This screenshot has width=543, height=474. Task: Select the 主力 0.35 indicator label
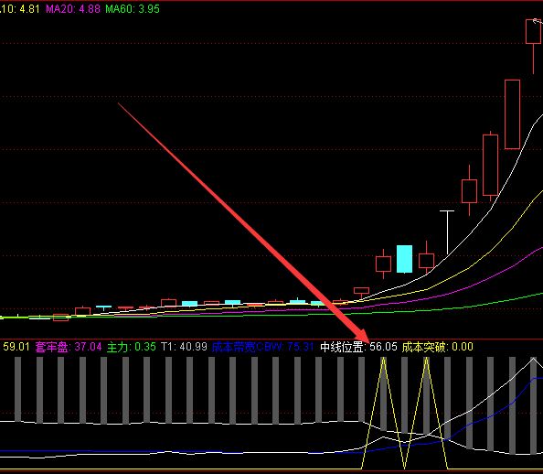(x=132, y=347)
